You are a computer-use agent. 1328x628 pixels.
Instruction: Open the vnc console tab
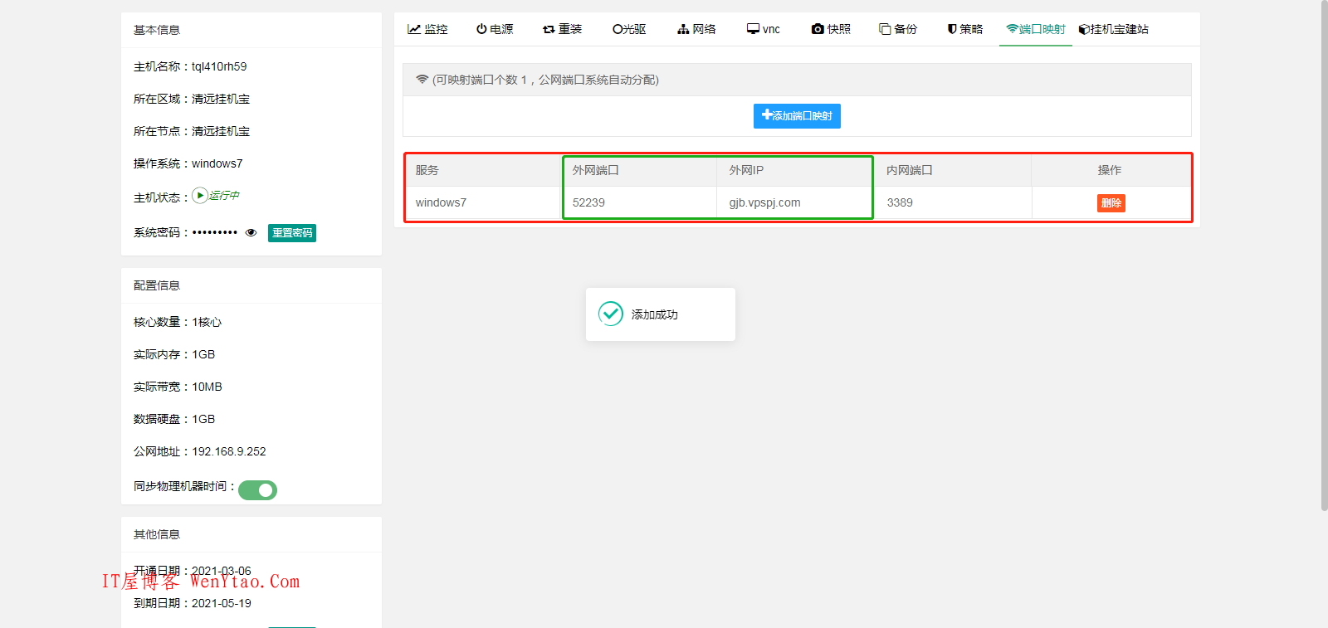point(764,29)
